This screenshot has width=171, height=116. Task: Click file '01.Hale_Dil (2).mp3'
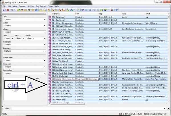click(x=60, y=61)
